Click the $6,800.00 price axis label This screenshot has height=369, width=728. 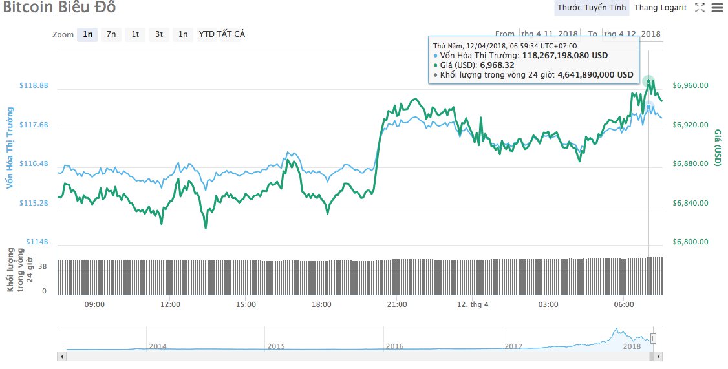coord(691,242)
